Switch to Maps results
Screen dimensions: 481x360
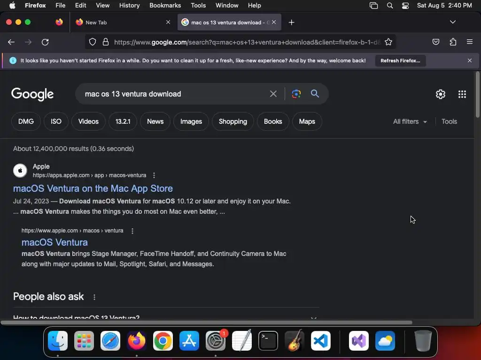(x=307, y=121)
